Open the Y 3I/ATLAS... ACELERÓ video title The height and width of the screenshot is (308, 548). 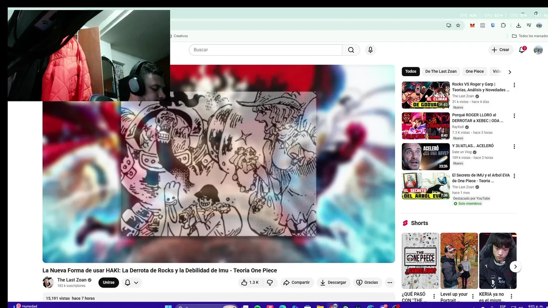473,146
